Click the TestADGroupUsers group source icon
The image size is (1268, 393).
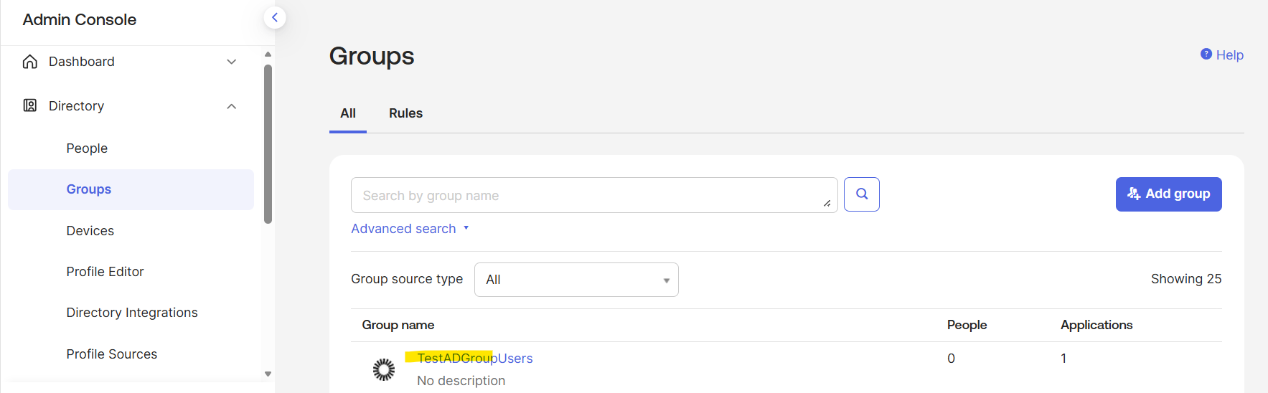tap(384, 369)
